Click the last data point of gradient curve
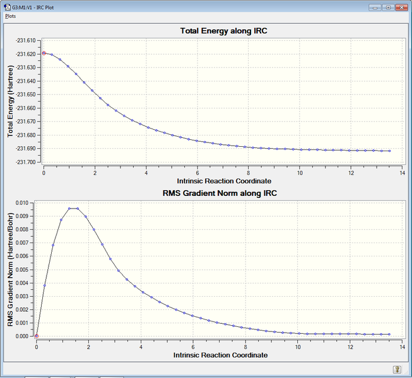The width and height of the screenshot is (412, 378). [x=389, y=334]
